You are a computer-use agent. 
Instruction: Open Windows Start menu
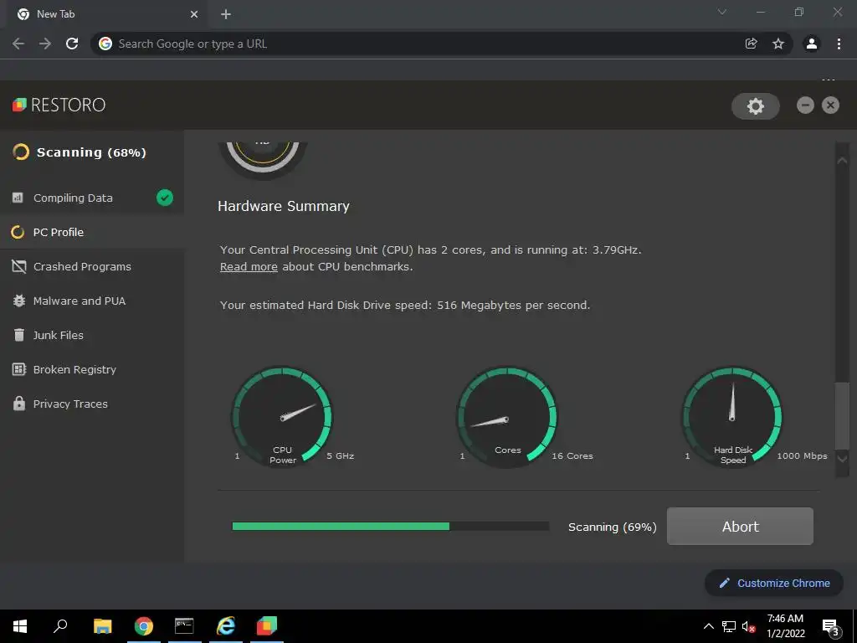coord(20,626)
